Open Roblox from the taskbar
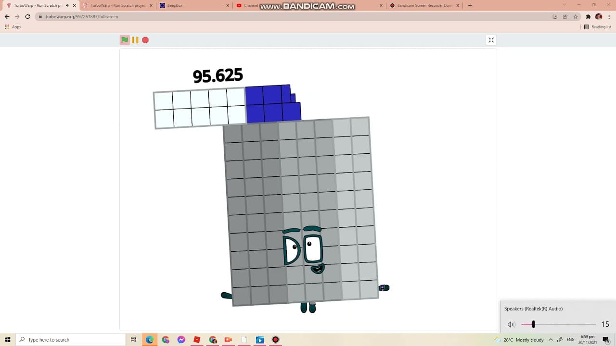This screenshot has height=346, width=616. click(x=197, y=340)
